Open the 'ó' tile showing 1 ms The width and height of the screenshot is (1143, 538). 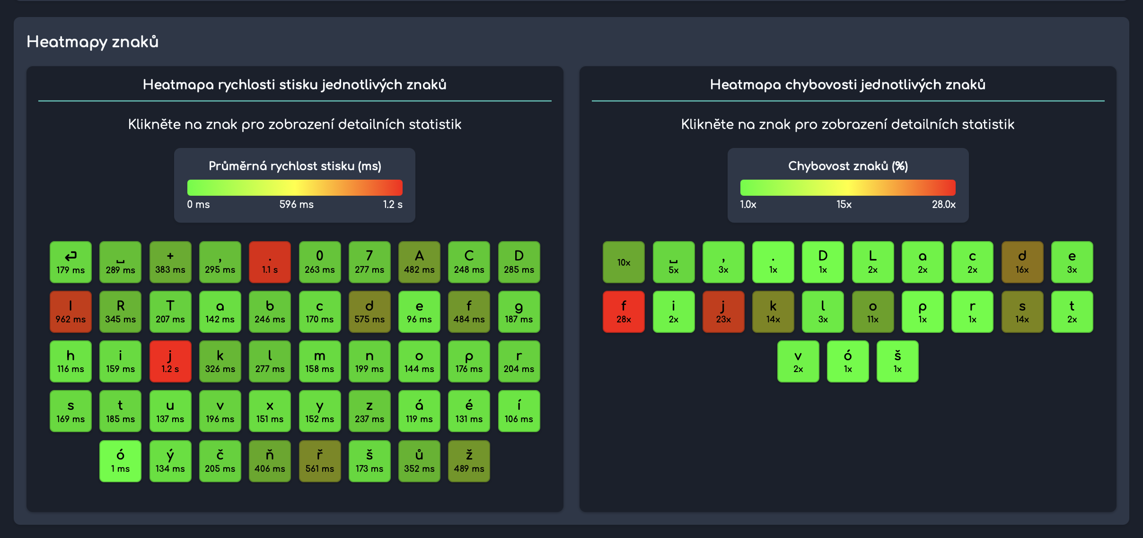(x=120, y=461)
